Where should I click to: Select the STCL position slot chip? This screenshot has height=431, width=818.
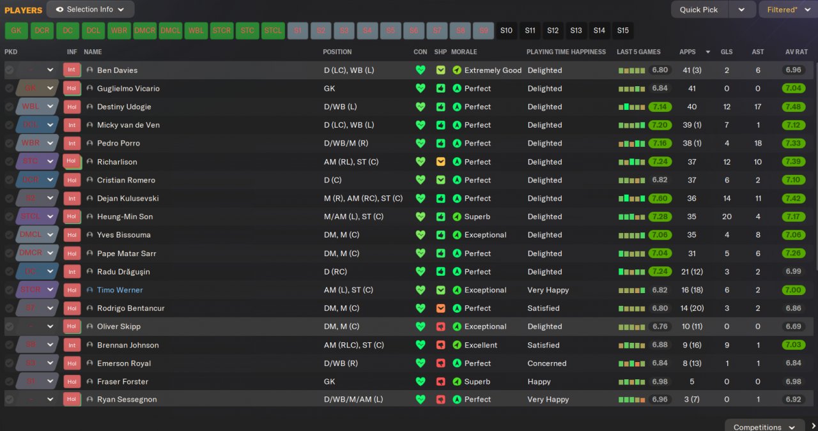273,31
